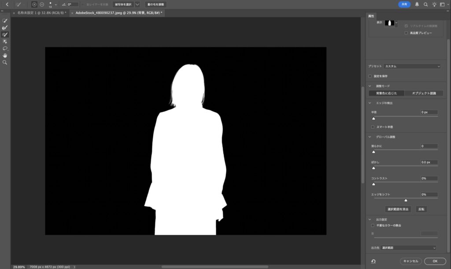Click the 半径 slider handle
The image size is (451, 269).
[x=373, y=118]
